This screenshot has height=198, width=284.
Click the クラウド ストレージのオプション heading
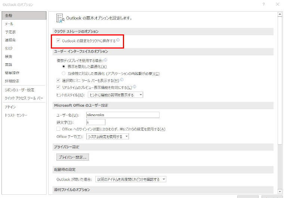click(x=76, y=31)
